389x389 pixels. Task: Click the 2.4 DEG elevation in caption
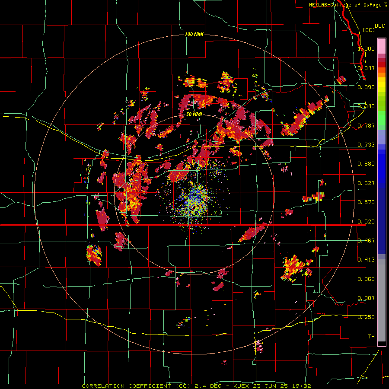(x=208, y=386)
